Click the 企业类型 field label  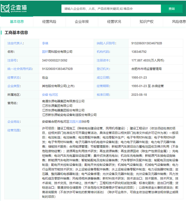[14, 86]
